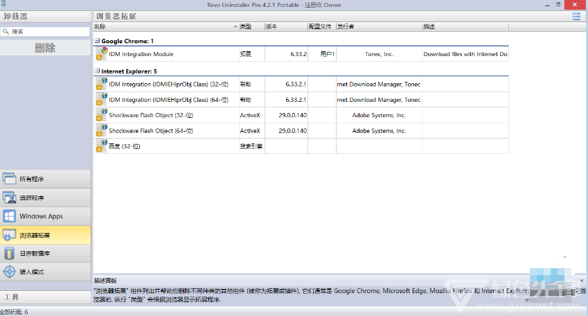588x316 pixels.
Task: Select the 百度 (32-位) row
Action: click(x=301, y=146)
